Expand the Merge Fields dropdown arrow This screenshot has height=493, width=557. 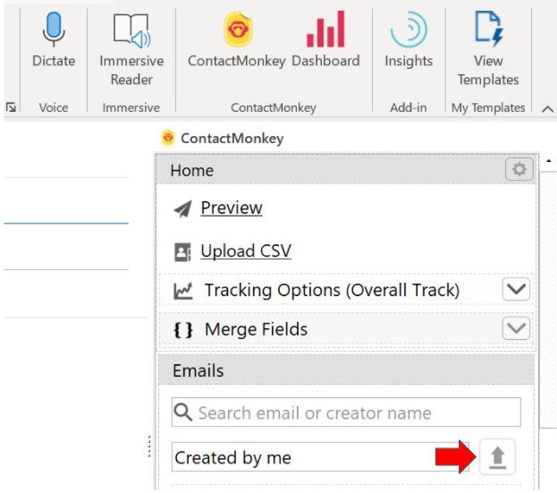516,328
